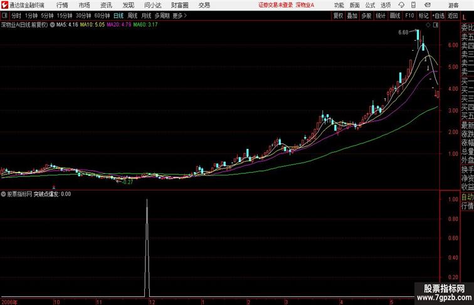Switch to 月线 monthly chart
474x305 pixels.
(146, 16)
